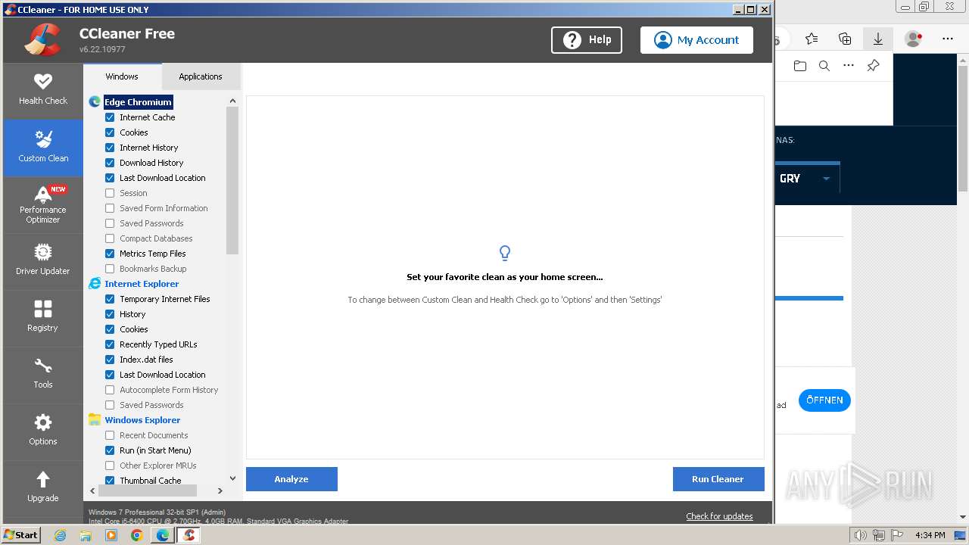The image size is (969, 545).
Task: Open Chrome from taskbar
Action: coord(136,535)
